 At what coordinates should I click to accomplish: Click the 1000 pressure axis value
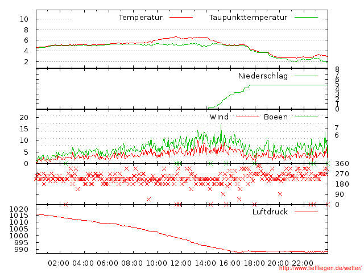[x=19, y=236]
